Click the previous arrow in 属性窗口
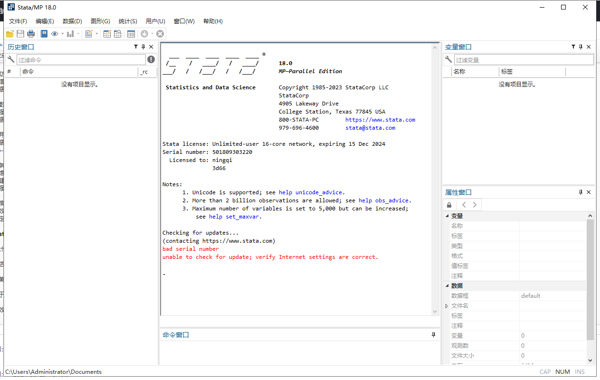 coord(464,205)
